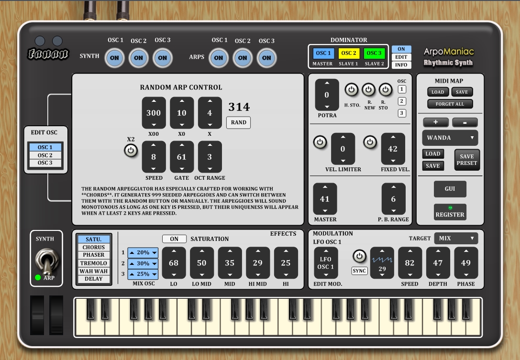Click the H. STO. power button
520x360 pixels.
pyautogui.click(x=352, y=89)
